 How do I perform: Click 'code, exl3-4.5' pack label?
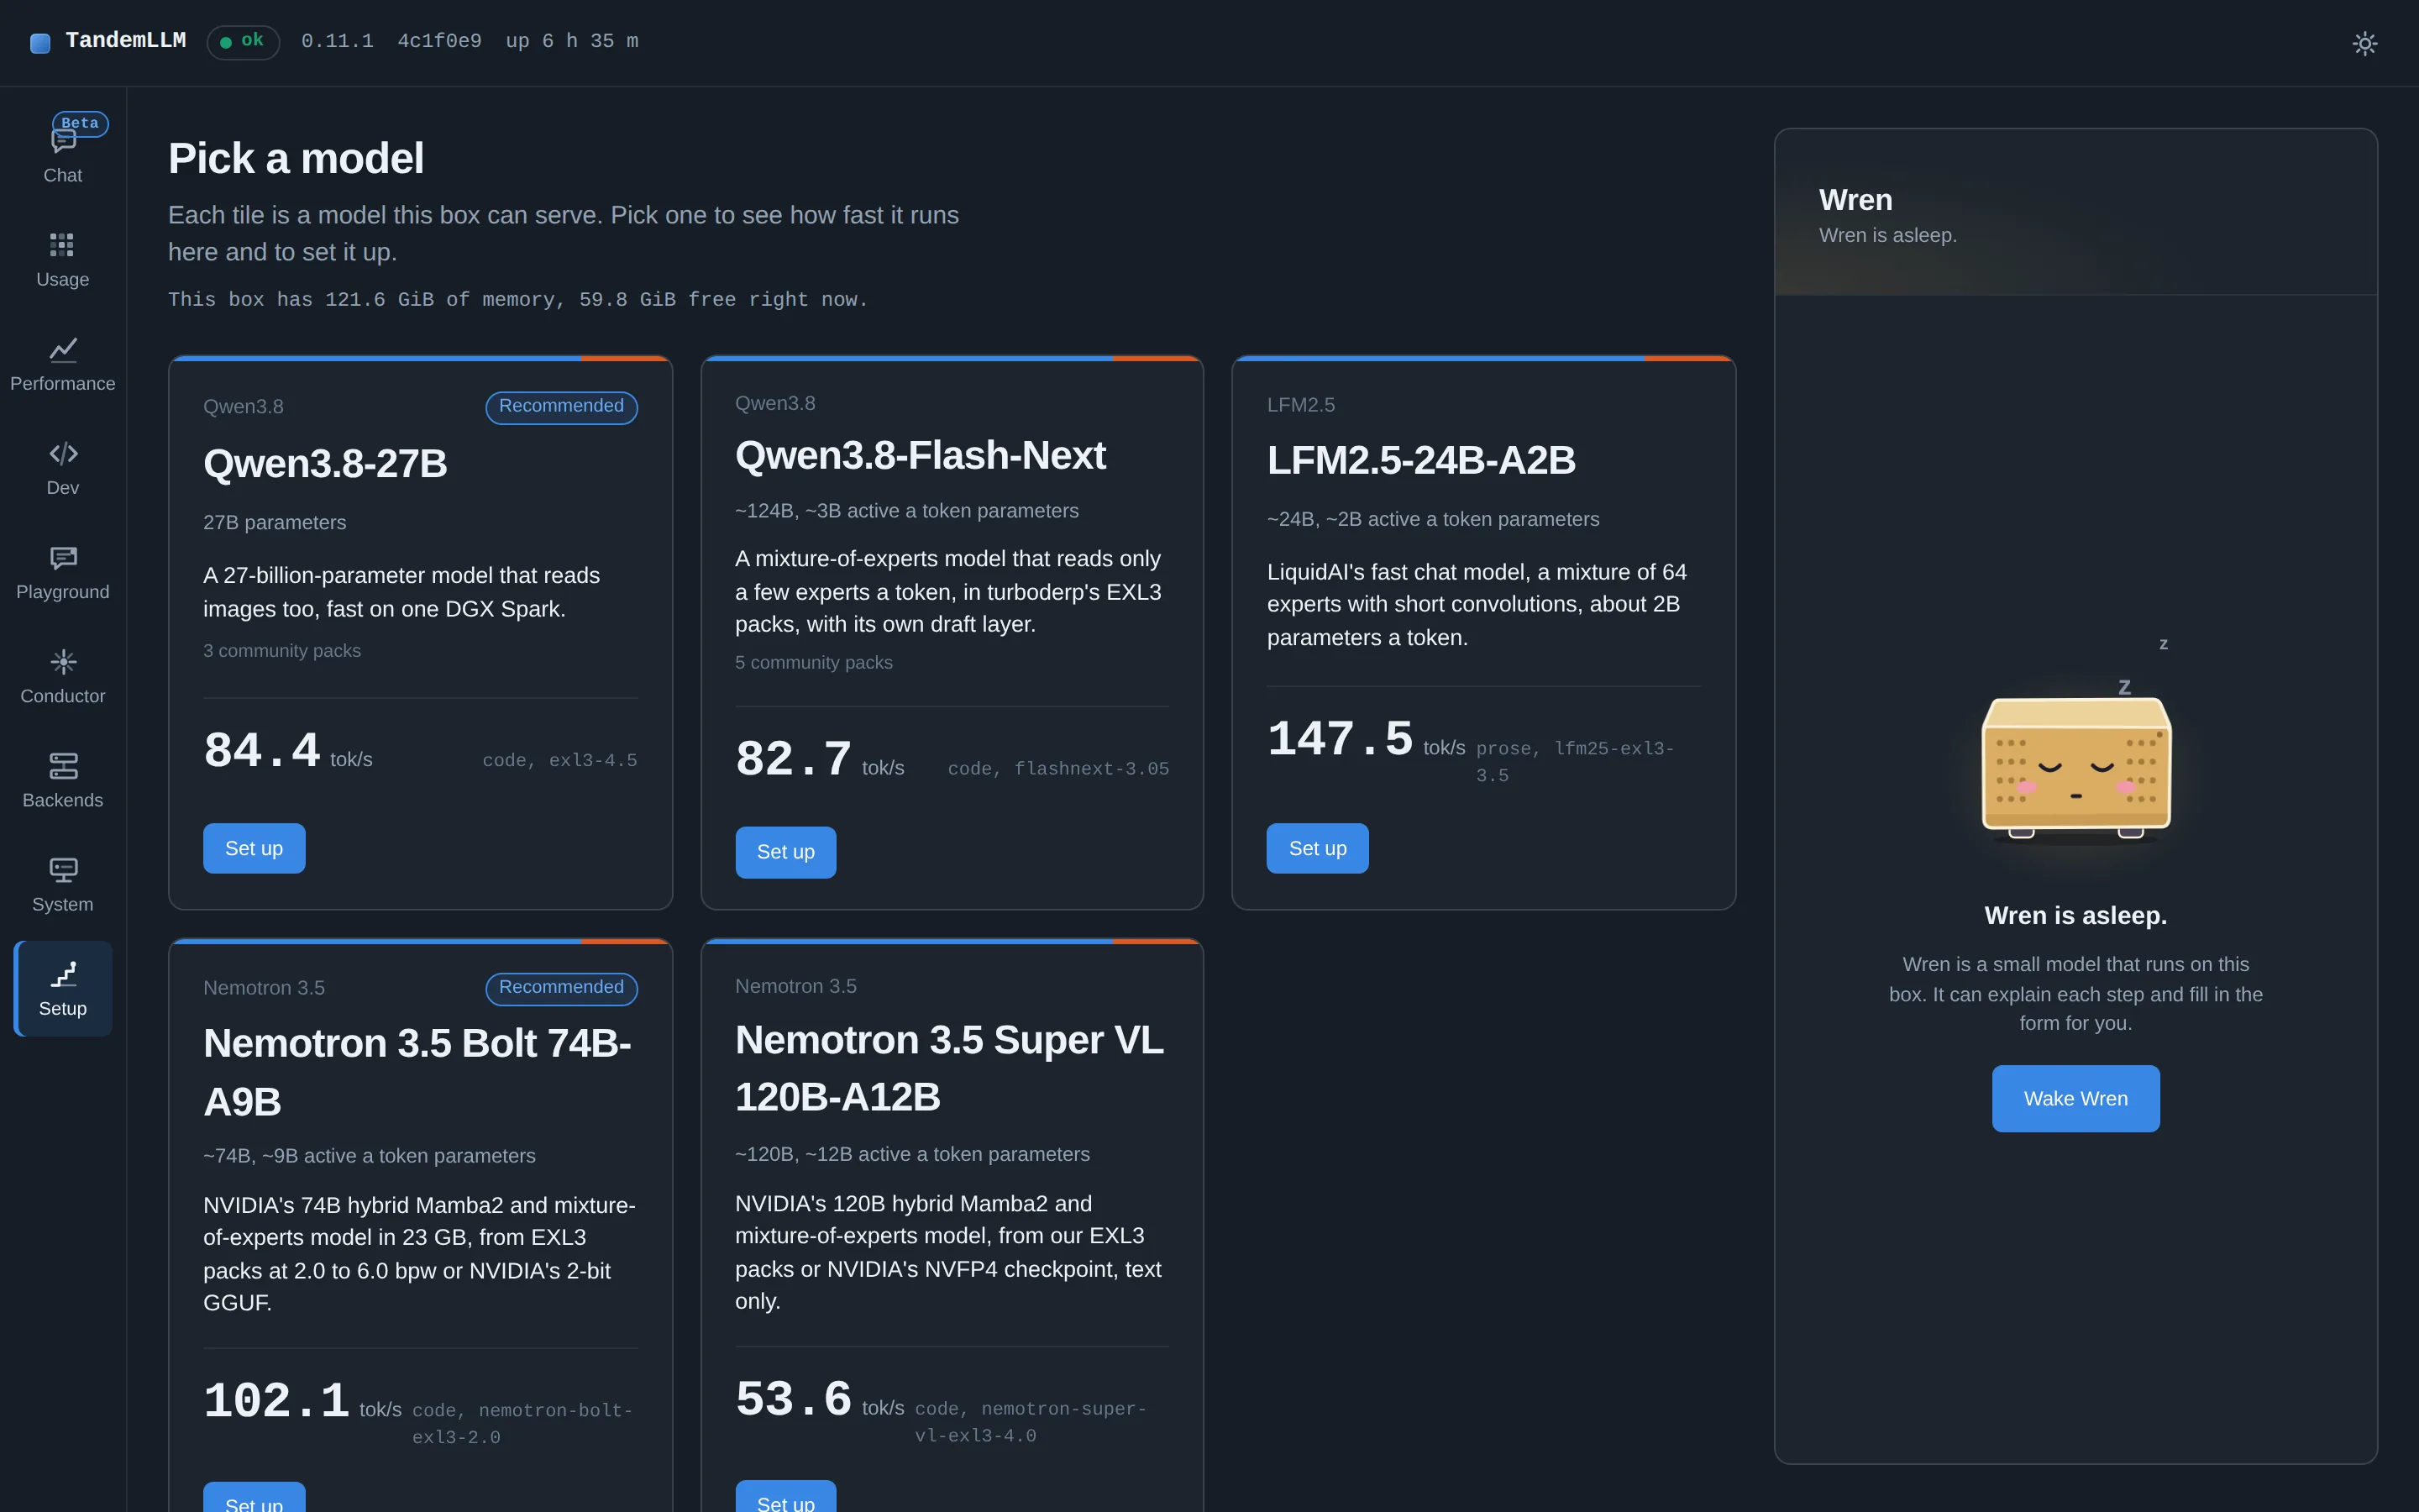[559, 761]
